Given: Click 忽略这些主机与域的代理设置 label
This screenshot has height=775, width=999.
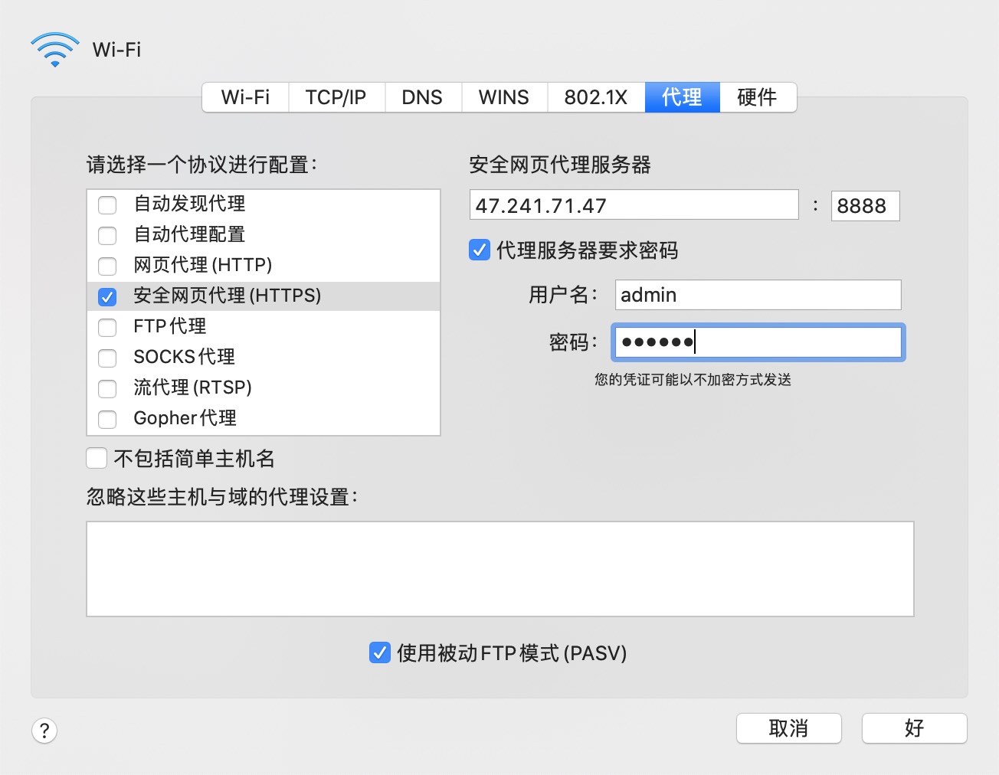Looking at the screenshot, I should click(x=222, y=497).
